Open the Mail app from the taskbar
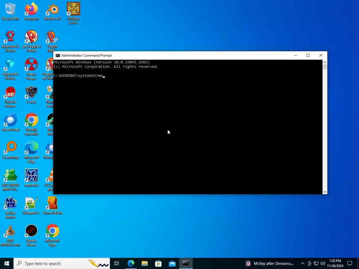359x269 pixels. pyautogui.click(x=172, y=263)
